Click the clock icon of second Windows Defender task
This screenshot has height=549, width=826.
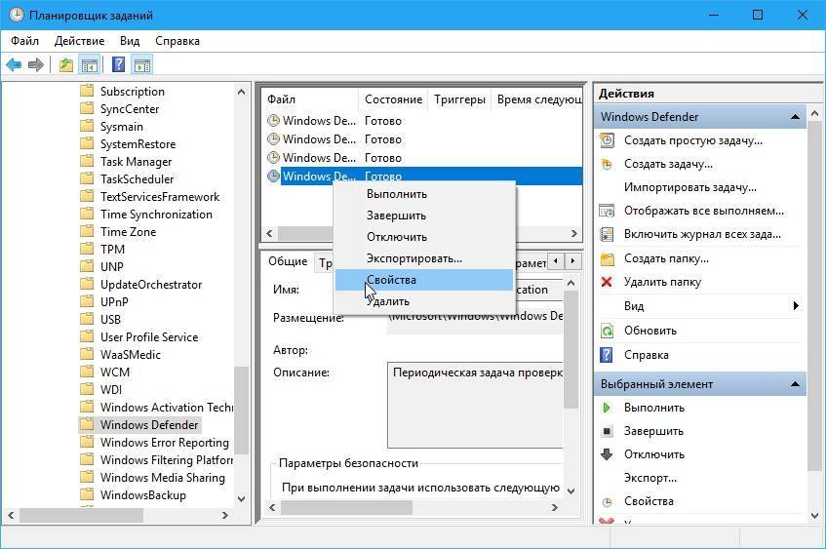[x=273, y=139]
